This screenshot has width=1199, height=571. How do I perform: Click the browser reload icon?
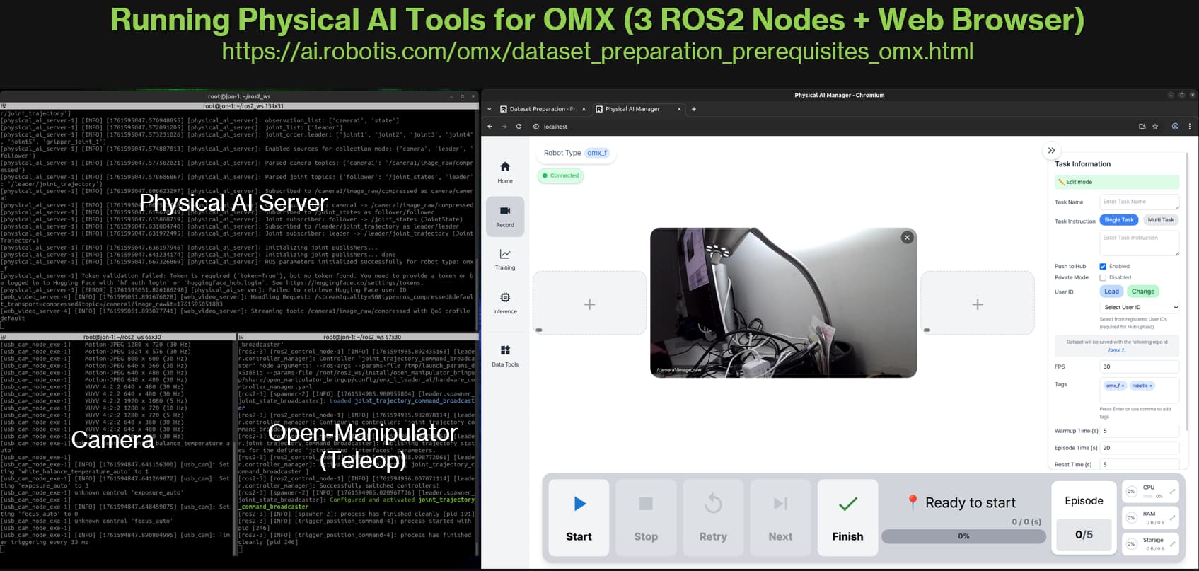coord(519,127)
